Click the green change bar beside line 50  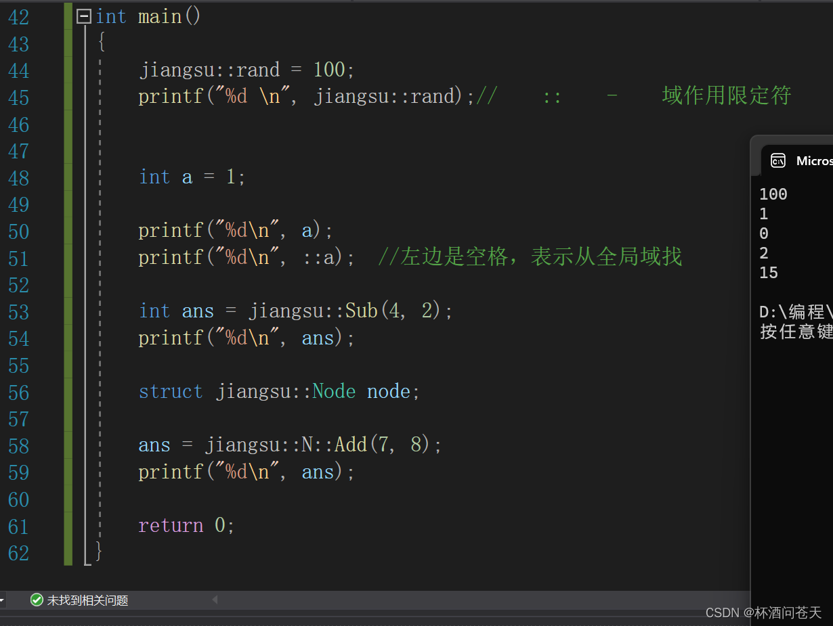click(x=68, y=230)
